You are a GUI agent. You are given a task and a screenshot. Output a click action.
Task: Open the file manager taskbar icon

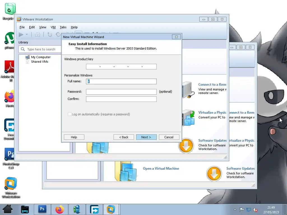(25, 209)
